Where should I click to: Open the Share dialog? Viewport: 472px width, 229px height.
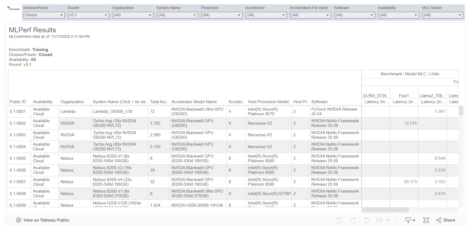[x=446, y=220]
